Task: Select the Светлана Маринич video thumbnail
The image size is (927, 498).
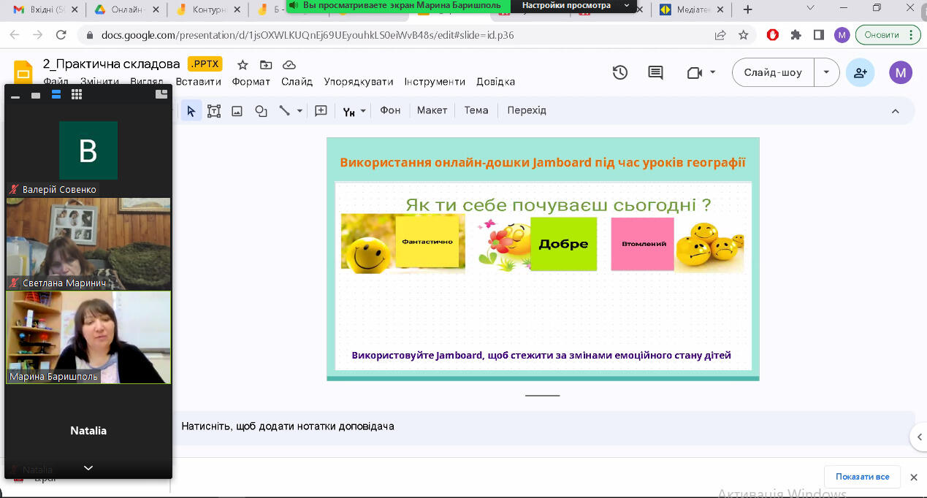Action: (x=88, y=243)
